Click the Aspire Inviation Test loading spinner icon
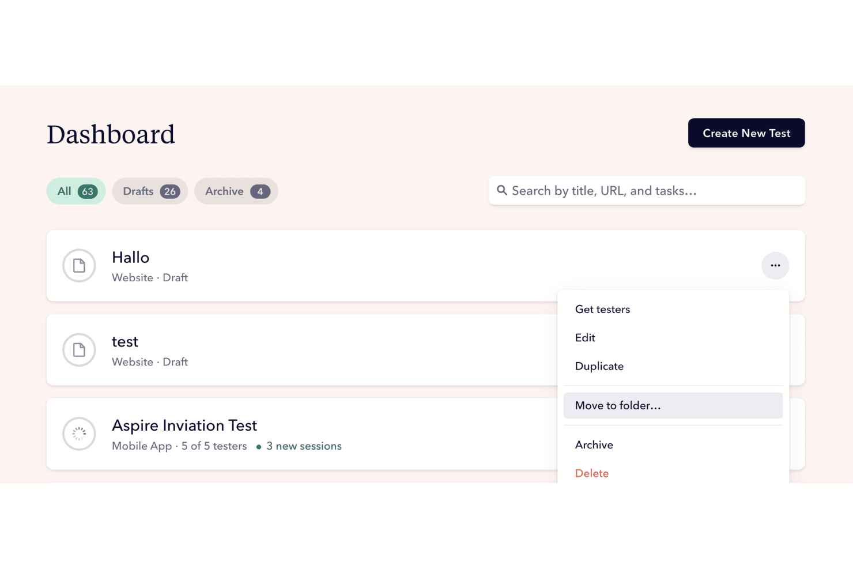853x569 pixels. click(79, 434)
